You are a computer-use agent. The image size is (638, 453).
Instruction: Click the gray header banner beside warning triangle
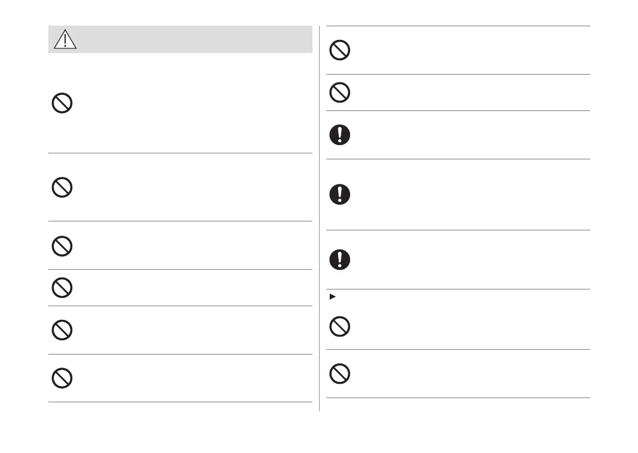pyautogui.click(x=191, y=39)
